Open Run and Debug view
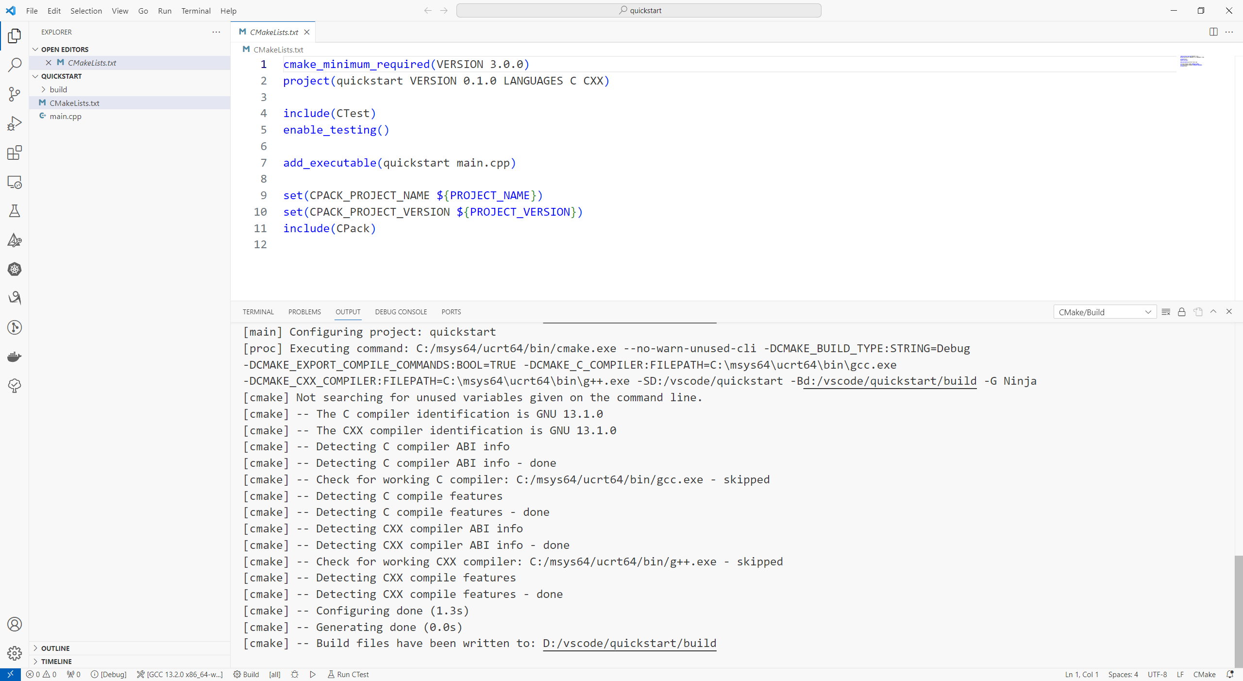The image size is (1243, 681). [15, 123]
